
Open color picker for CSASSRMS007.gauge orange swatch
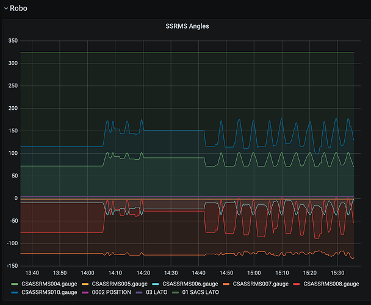(x=226, y=284)
